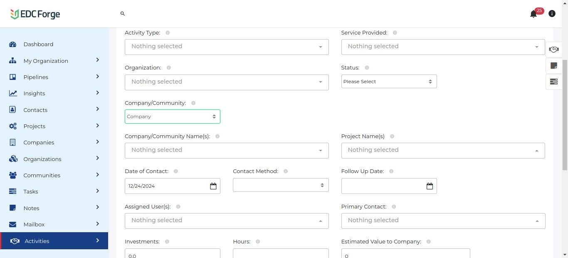Expand the Service Provided dropdown

(443, 47)
